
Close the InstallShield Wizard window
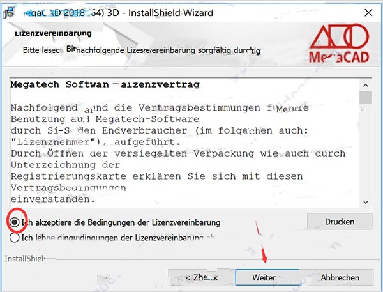tap(368, 13)
